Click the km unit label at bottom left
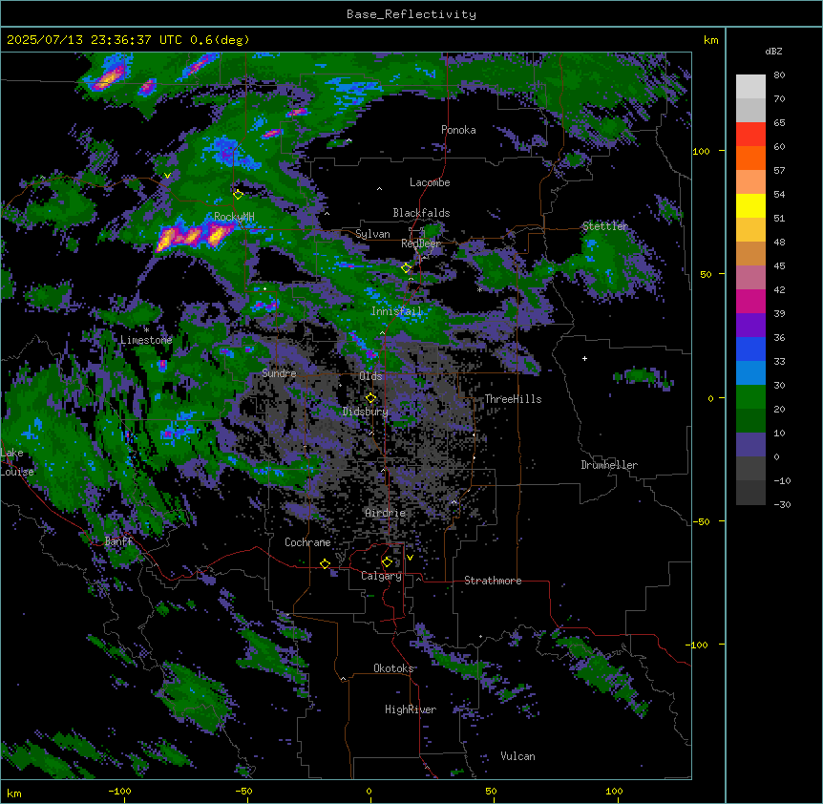Screen dimensions: 823x804 pyautogui.click(x=14, y=793)
